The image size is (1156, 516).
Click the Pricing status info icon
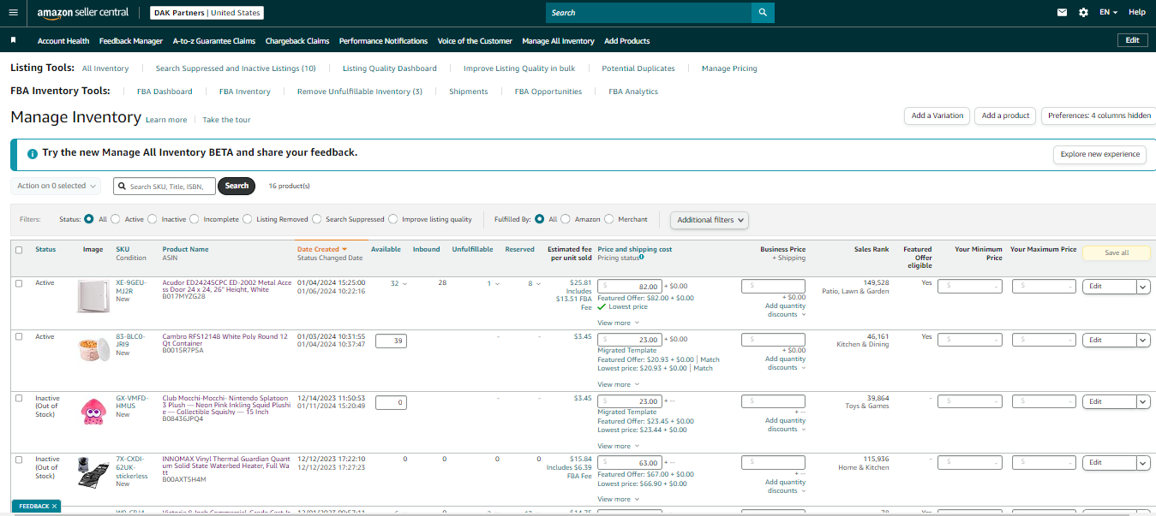(641, 258)
